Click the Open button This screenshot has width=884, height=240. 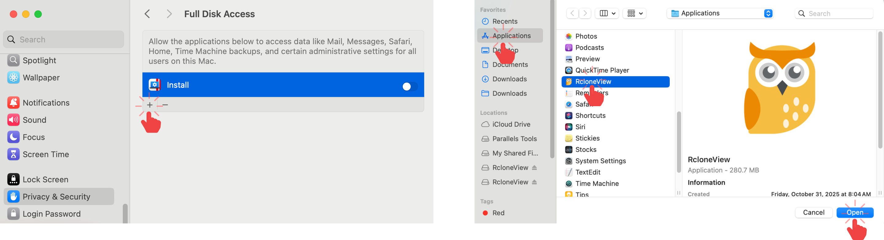pos(855,213)
